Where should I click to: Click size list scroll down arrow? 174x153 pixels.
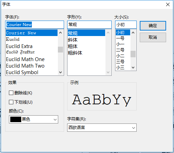pos(133,68)
